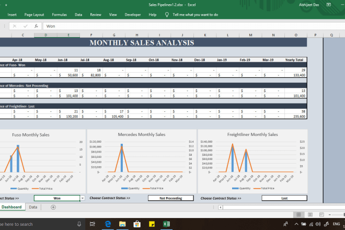
Task: Click the formula bar Cancel X icon
Action: (x=15, y=26)
